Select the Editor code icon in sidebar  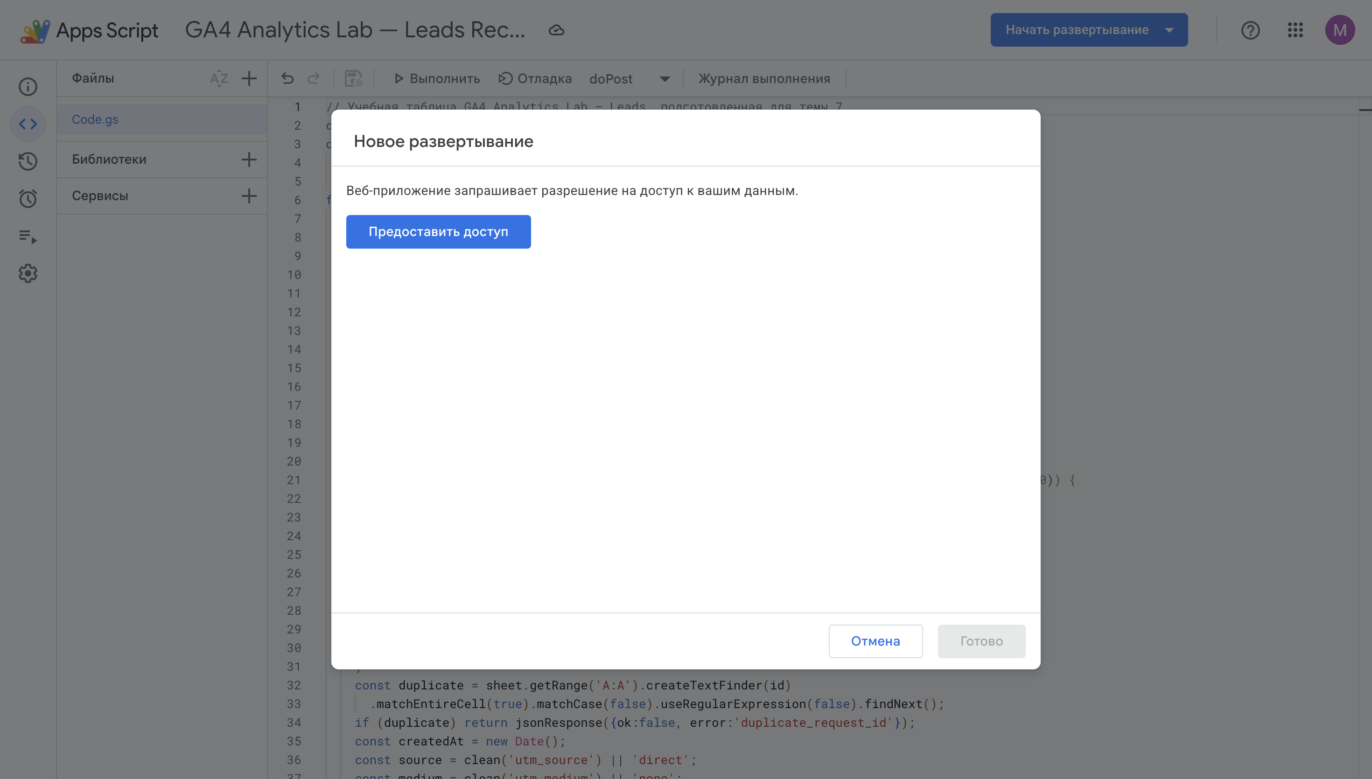pos(28,124)
